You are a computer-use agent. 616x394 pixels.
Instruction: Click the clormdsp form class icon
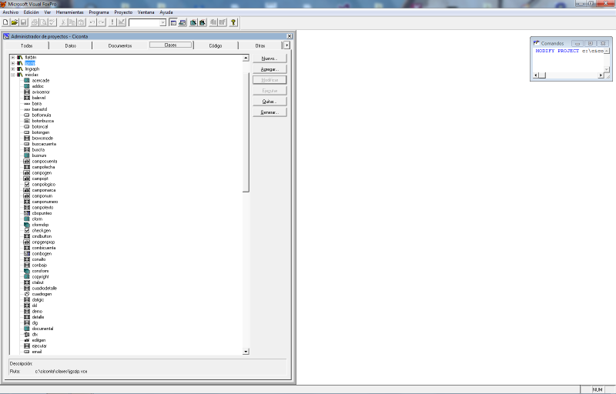coord(27,225)
